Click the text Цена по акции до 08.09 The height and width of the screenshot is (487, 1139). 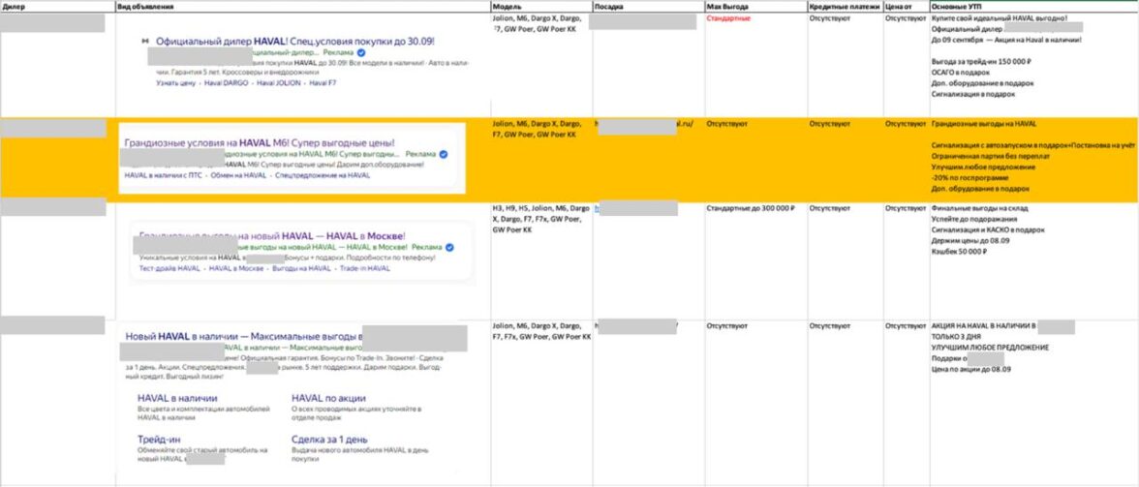[970, 370]
